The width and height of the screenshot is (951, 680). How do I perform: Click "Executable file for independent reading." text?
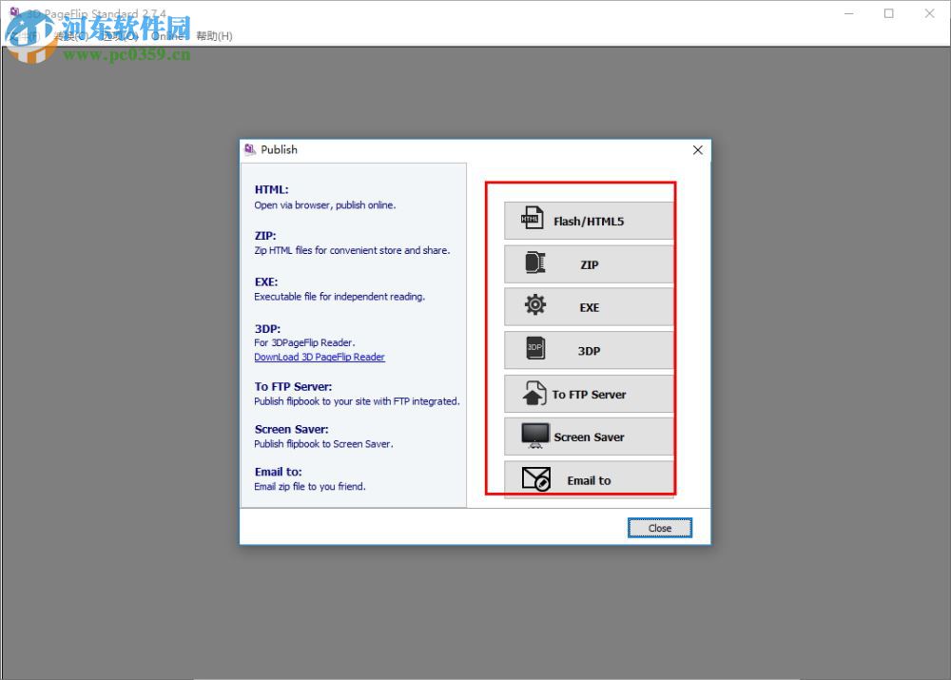coord(340,296)
